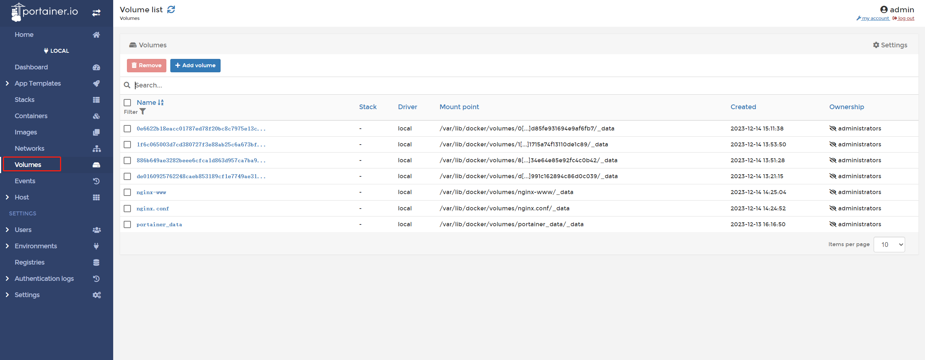Image resolution: width=925 pixels, height=360 pixels.
Task: Toggle the sidebar collapse arrows icon
Action: 96,13
